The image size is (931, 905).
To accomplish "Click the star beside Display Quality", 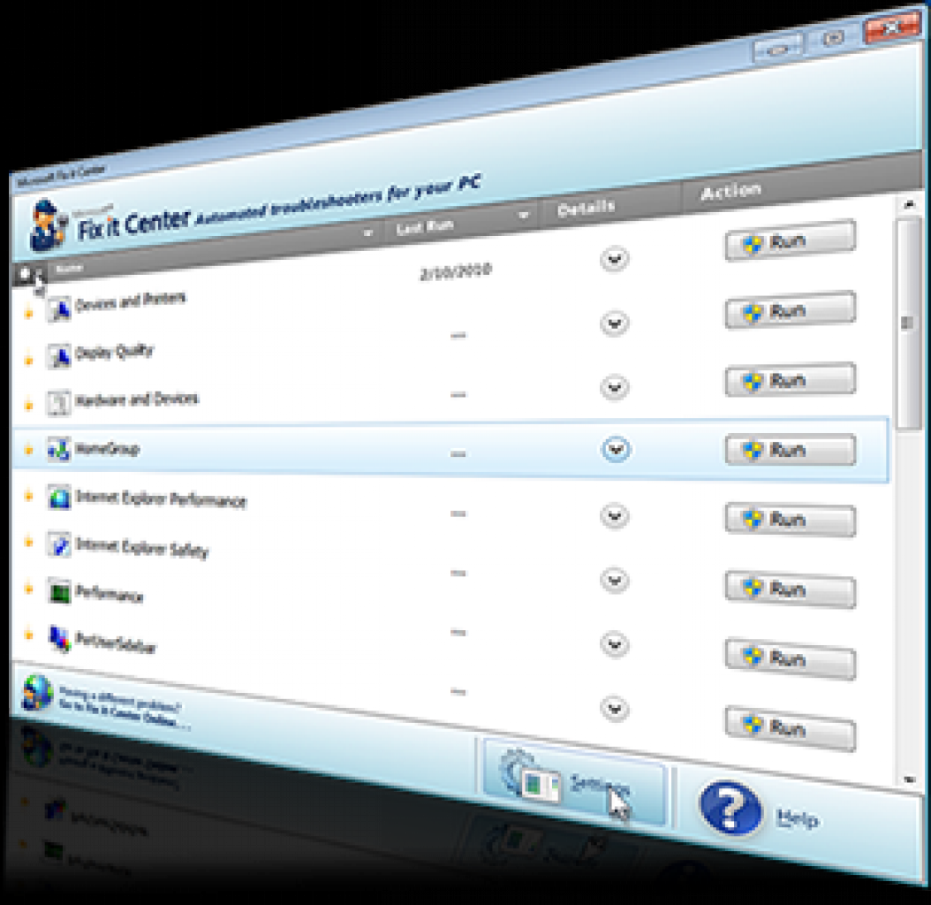I will tap(28, 360).
